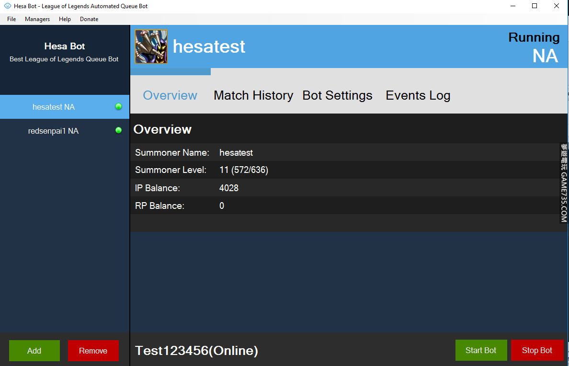Switch to the Overview tab
Viewport: 569px width, 366px height.
click(170, 95)
